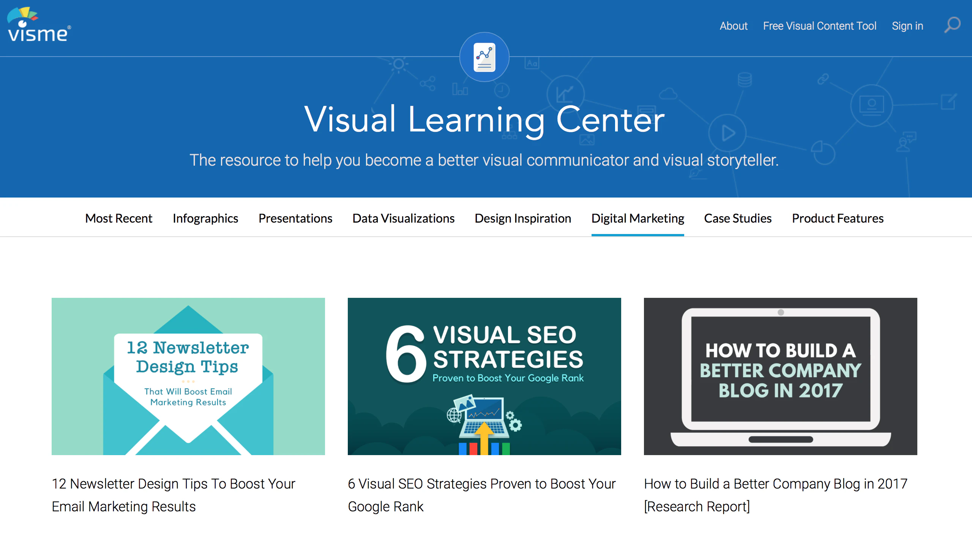Switch to Most Recent tab
972x544 pixels.
[118, 218]
